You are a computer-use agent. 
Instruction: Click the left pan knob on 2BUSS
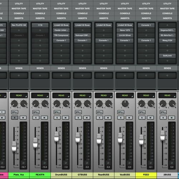(163, 103)
